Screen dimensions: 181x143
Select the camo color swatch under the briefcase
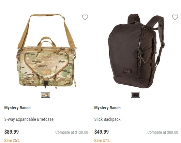point(45,95)
